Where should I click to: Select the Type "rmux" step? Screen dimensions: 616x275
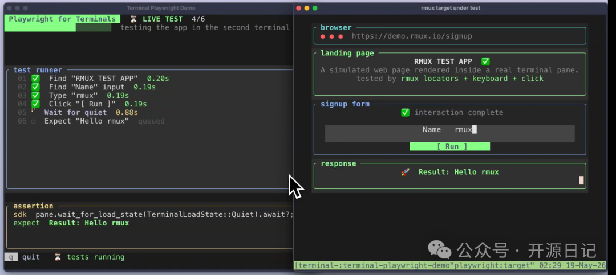(73, 95)
